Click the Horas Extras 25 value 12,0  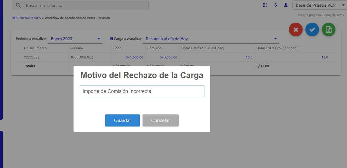click(x=325, y=57)
